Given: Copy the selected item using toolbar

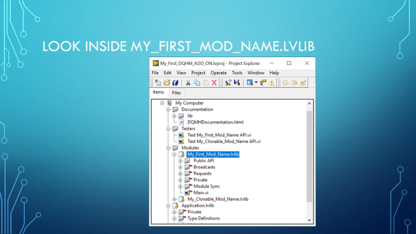Looking at the screenshot, I should coord(197,83).
